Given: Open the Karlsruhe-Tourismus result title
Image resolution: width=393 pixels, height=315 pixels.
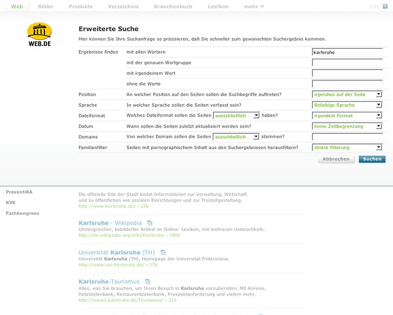Looking at the screenshot, I should tap(109, 282).
